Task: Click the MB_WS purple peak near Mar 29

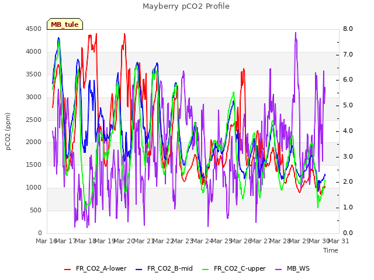Action: pyautogui.click(x=296, y=33)
